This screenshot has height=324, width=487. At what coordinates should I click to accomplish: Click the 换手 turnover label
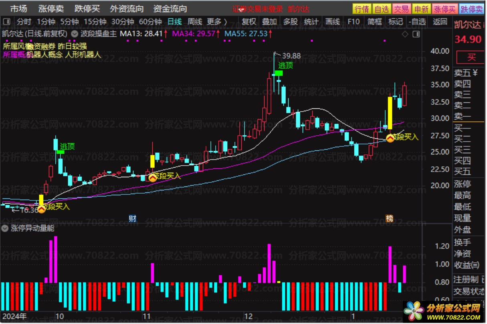tap(463, 242)
